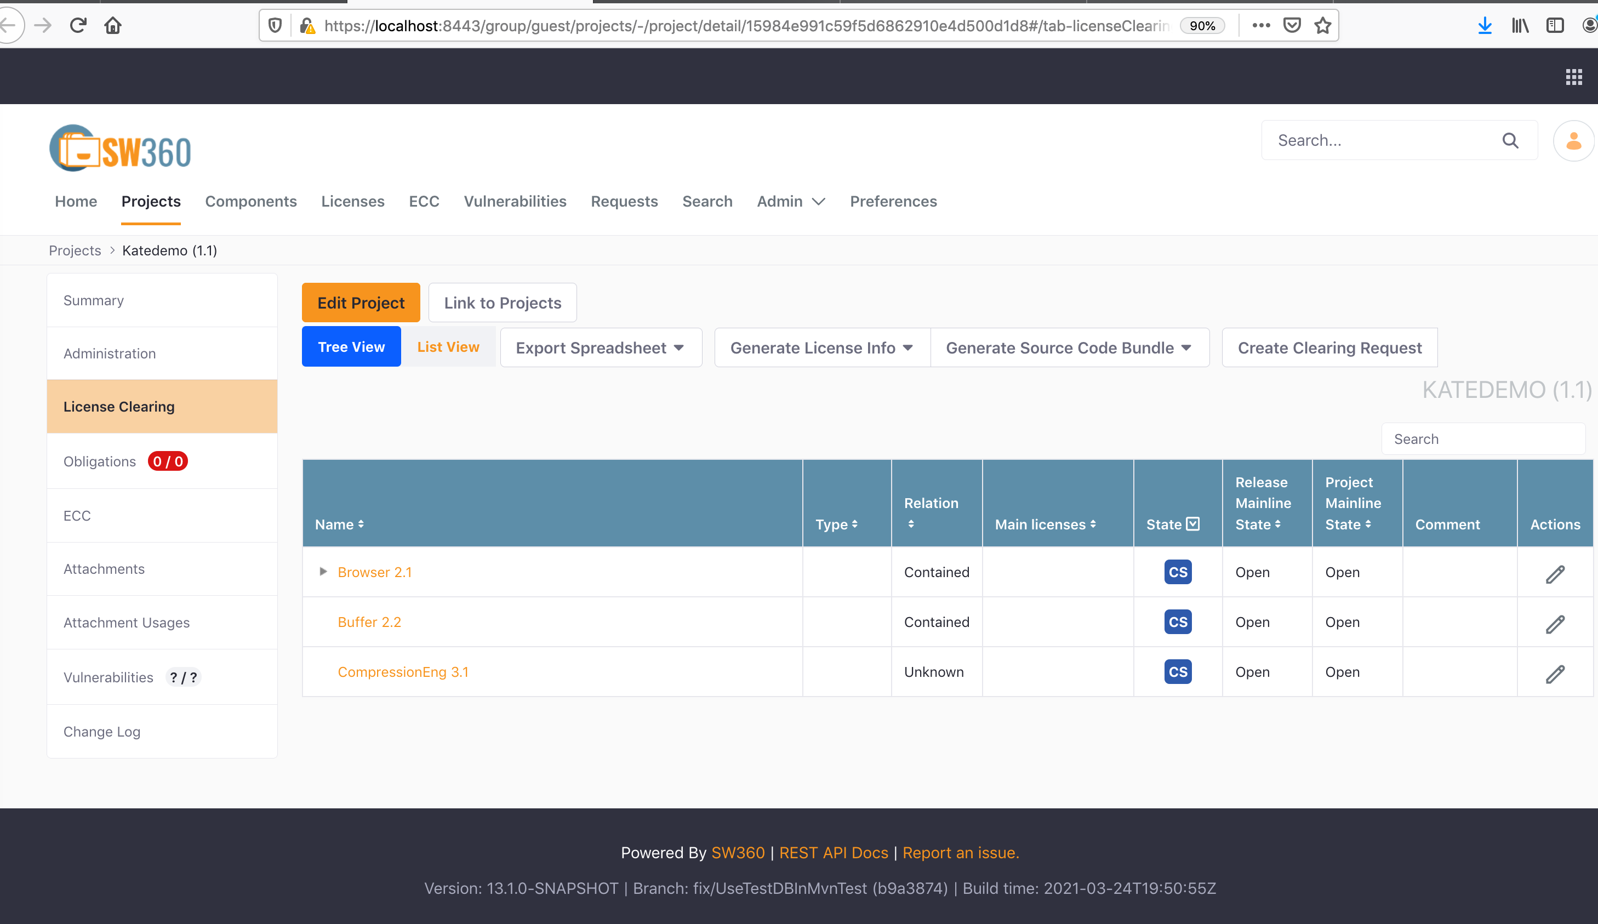
Task: Open the Firefox downloads icon
Action: (x=1485, y=25)
